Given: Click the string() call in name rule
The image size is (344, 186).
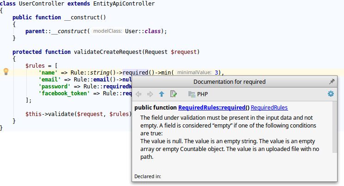Looking at the screenshot, I should point(103,72).
